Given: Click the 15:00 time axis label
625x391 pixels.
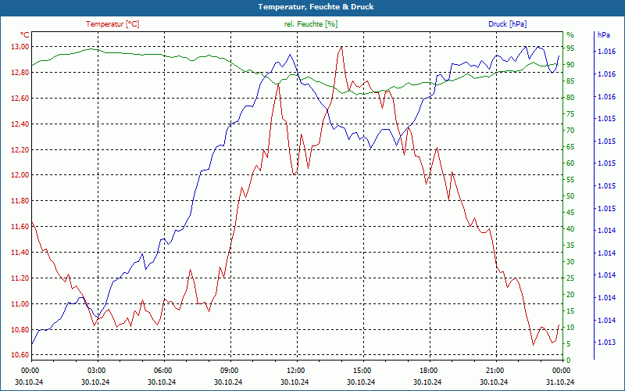Looking at the screenshot, I should click(x=362, y=370).
